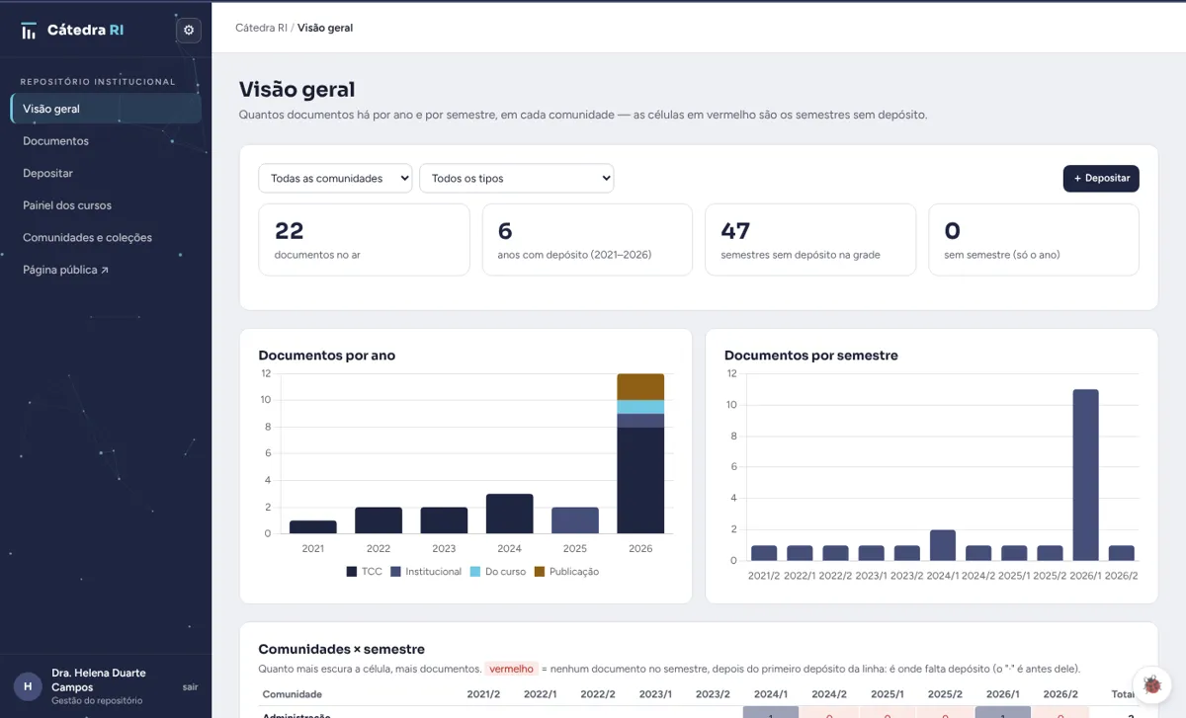The height and width of the screenshot is (718, 1186).
Task: Click the 2021/2 column header in the table
Action: [x=485, y=694]
